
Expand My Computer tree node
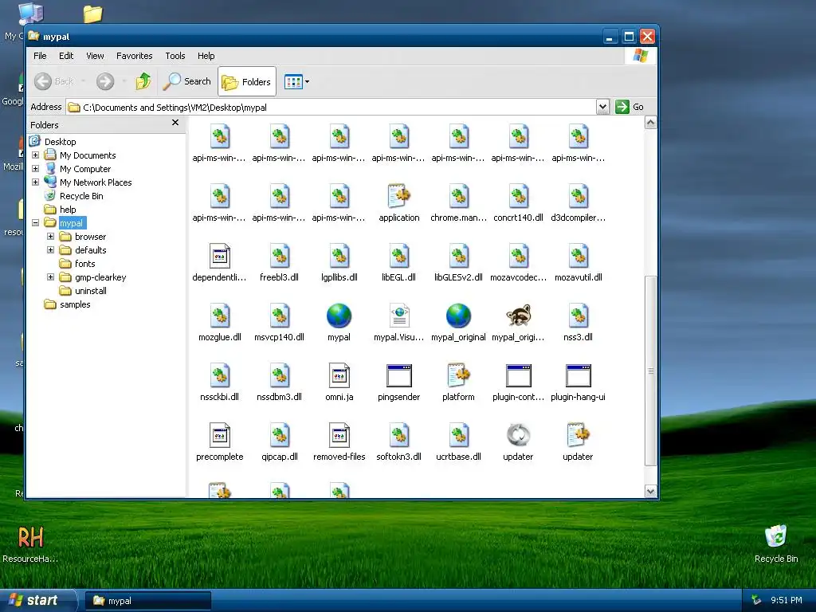tap(35, 169)
